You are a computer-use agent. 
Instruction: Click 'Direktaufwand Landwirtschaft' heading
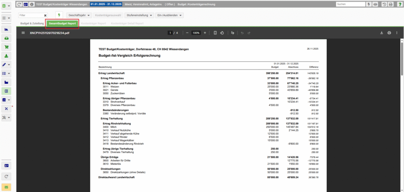pos(116,177)
